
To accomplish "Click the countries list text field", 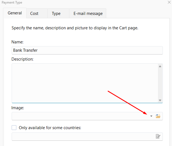I will click(82, 136).
